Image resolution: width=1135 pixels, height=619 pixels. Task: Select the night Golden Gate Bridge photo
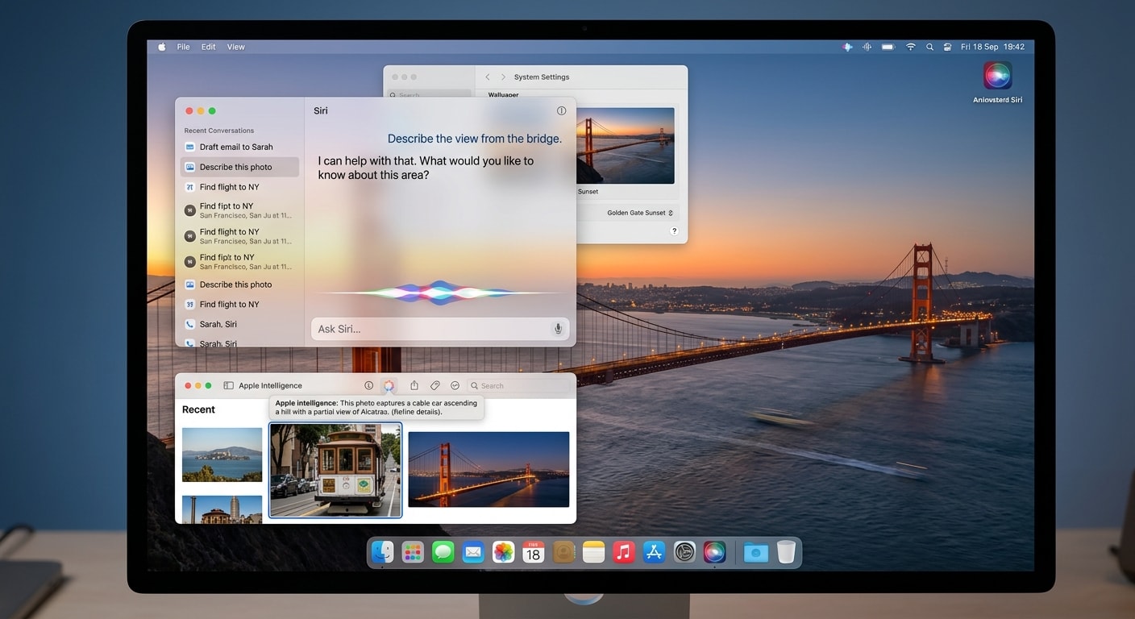pos(489,469)
